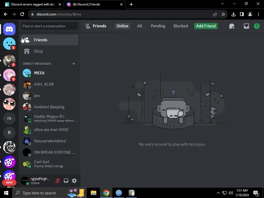The image size is (264, 198).
Task: Open the ferret avatar server
Action: point(9,60)
